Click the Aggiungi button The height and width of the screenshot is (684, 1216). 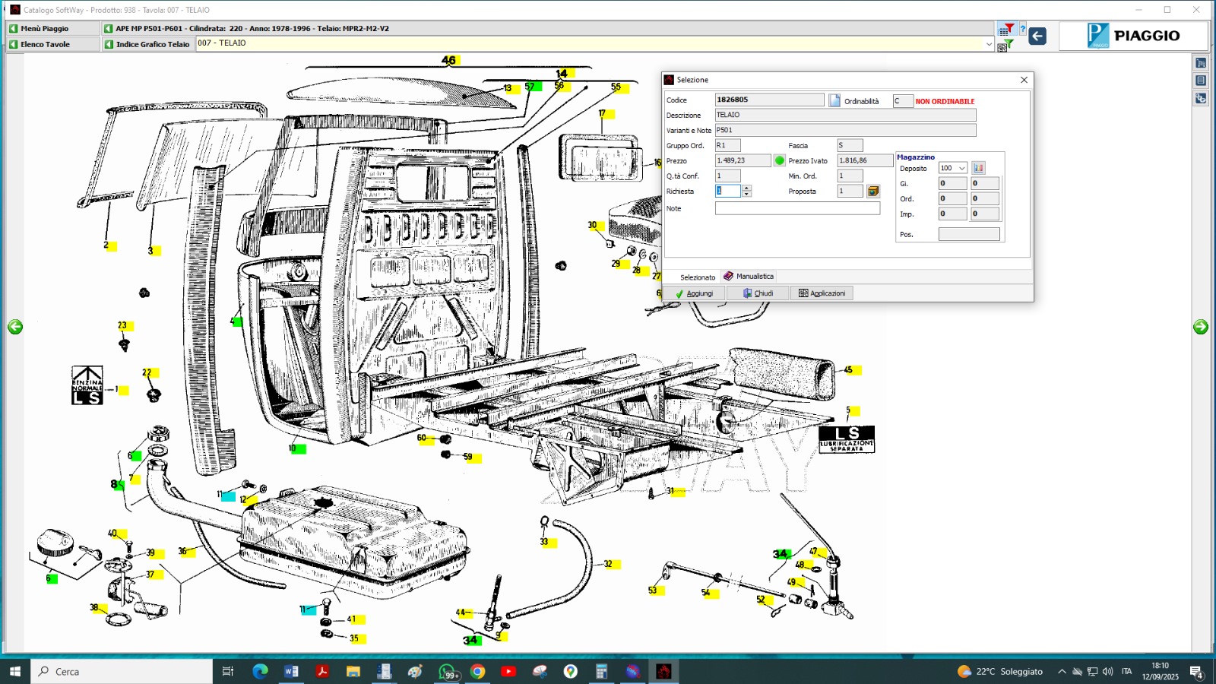pyautogui.click(x=694, y=293)
